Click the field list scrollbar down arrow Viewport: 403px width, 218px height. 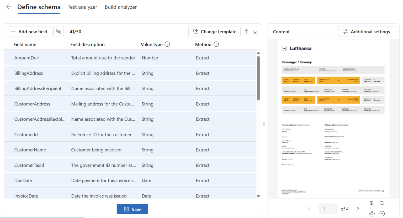[258, 196]
